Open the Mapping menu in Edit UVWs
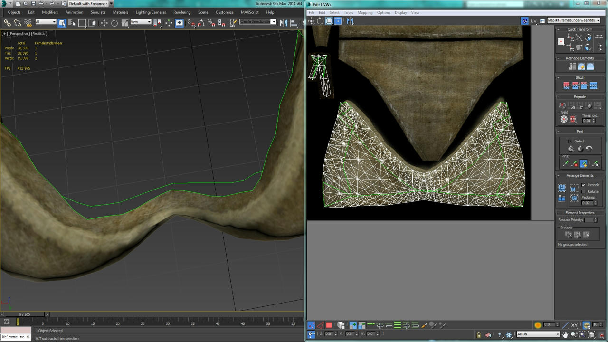608x342 pixels. (x=365, y=13)
